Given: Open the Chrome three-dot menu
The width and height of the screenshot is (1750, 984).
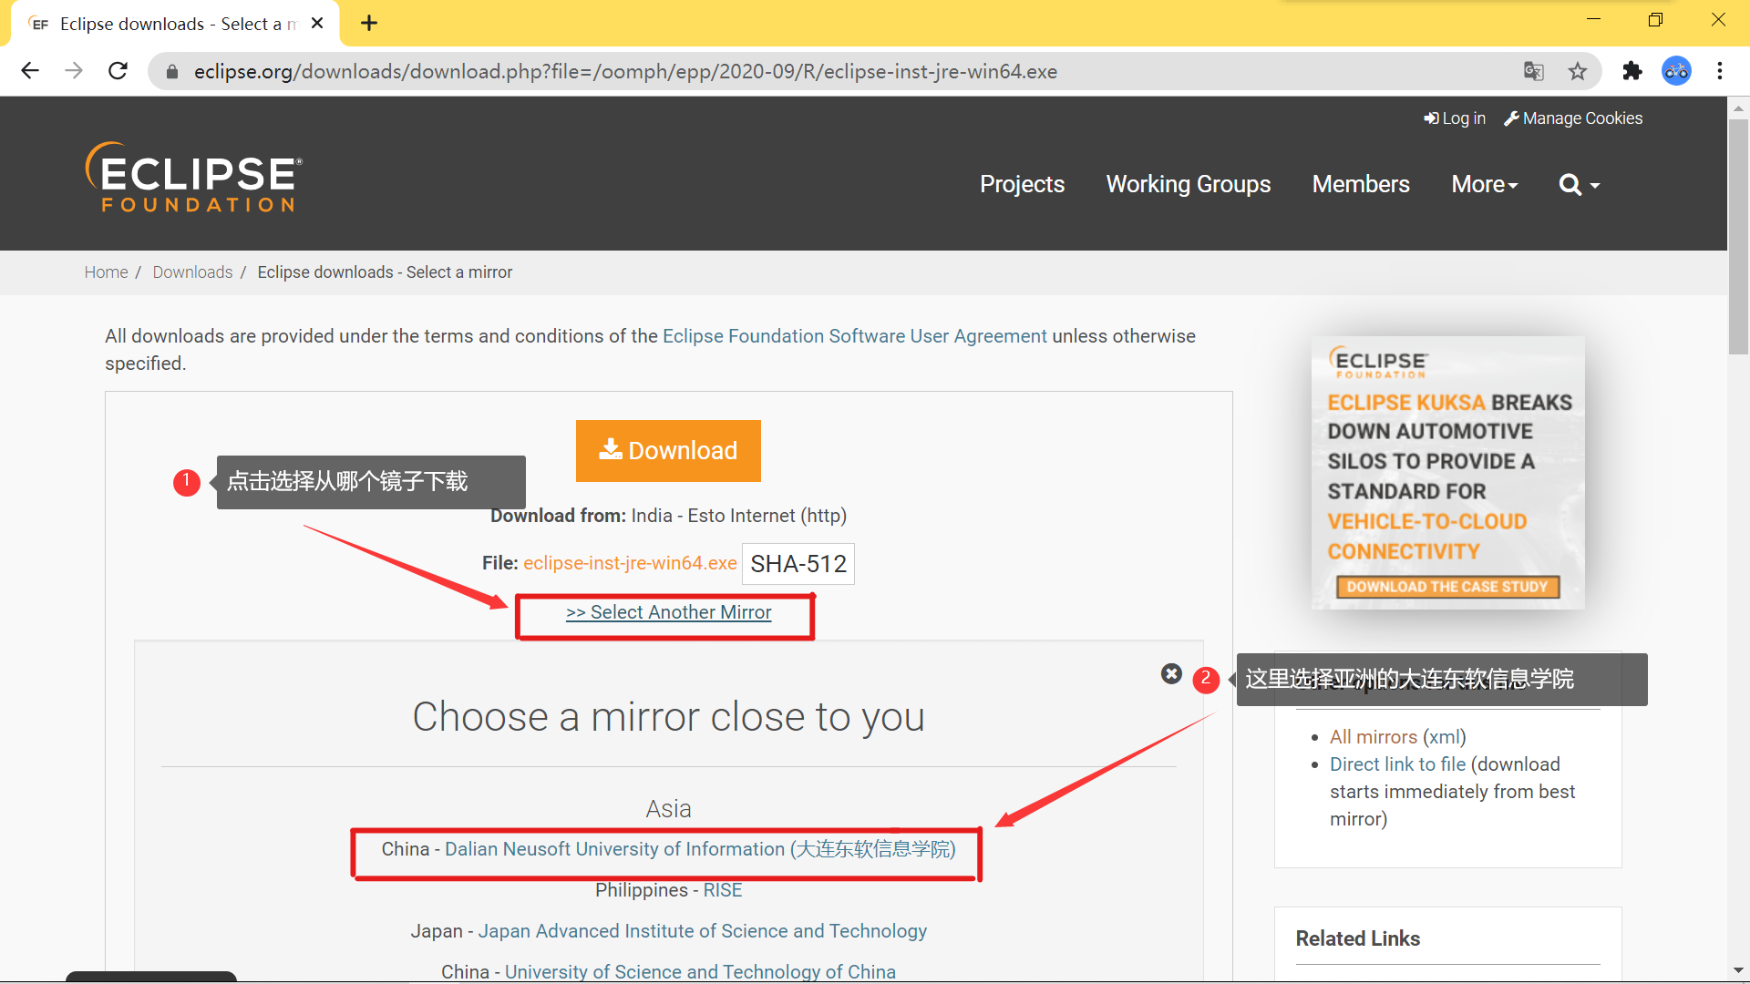Looking at the screenshot, I should (1720, 71).
